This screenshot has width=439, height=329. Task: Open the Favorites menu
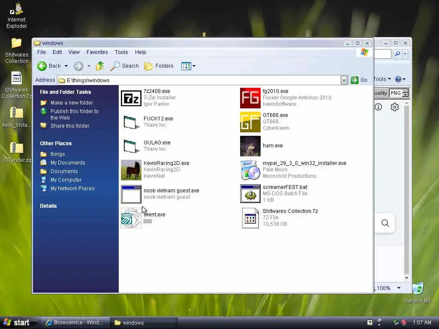pos(97,52)
